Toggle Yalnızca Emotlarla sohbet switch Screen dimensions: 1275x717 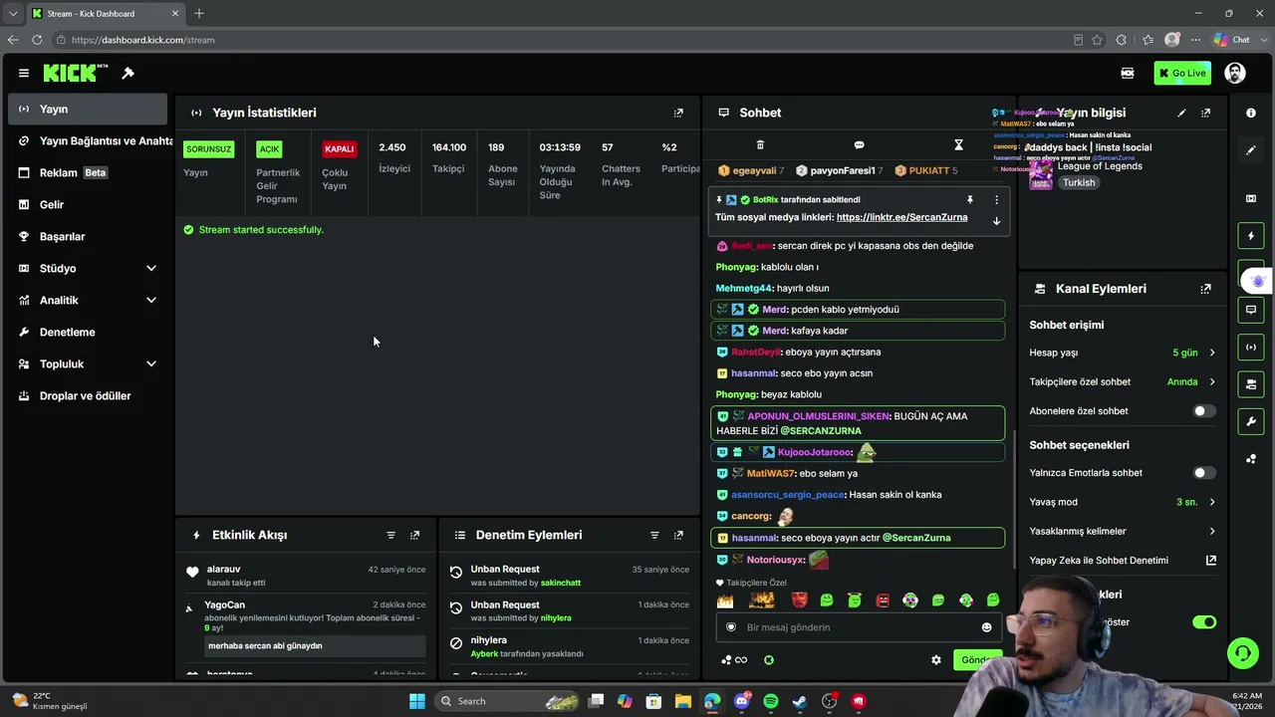tap(1204, 473)
